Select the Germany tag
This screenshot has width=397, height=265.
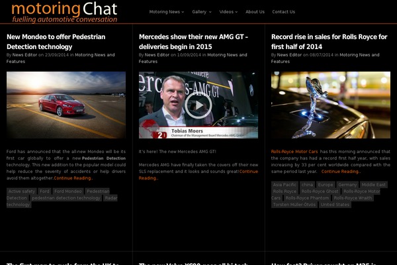click(x=347, y=185)
